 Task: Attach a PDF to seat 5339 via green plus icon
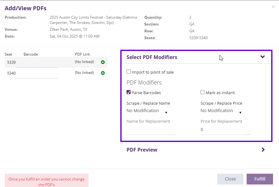pyautogui.click(x=103, y=62)
